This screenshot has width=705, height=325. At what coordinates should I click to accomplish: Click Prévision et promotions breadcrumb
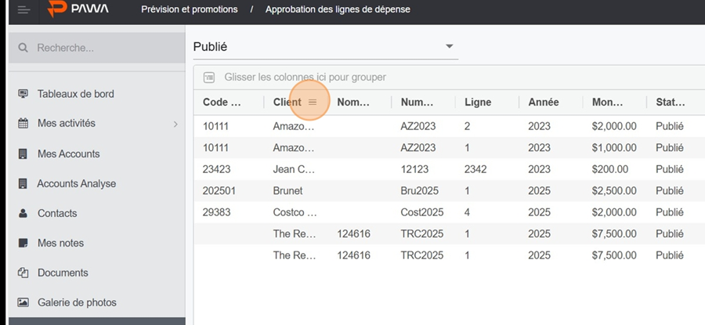[190, 9]
